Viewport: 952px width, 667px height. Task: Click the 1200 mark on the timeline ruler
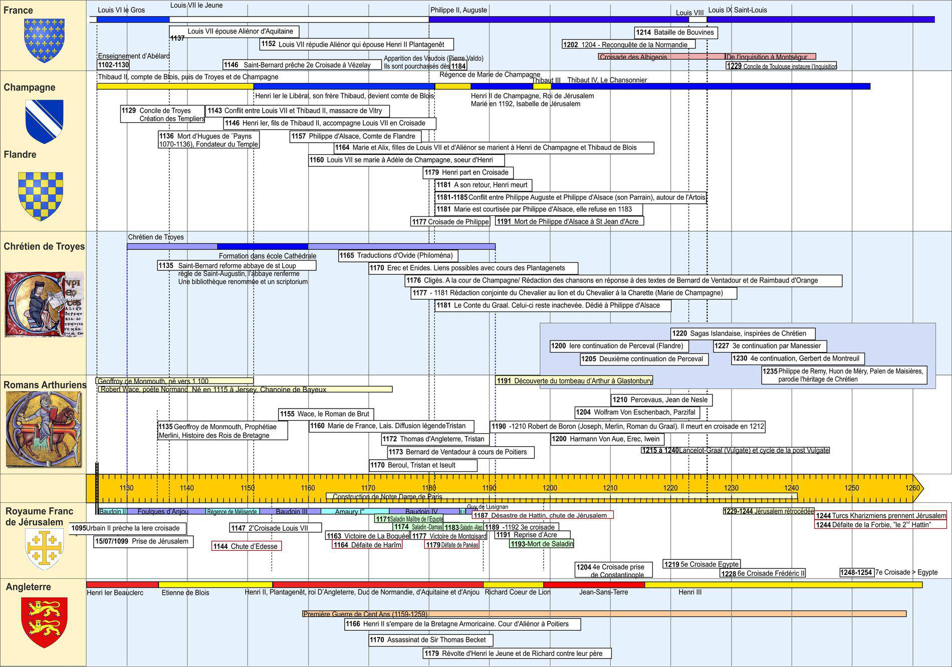click(550, 488)
